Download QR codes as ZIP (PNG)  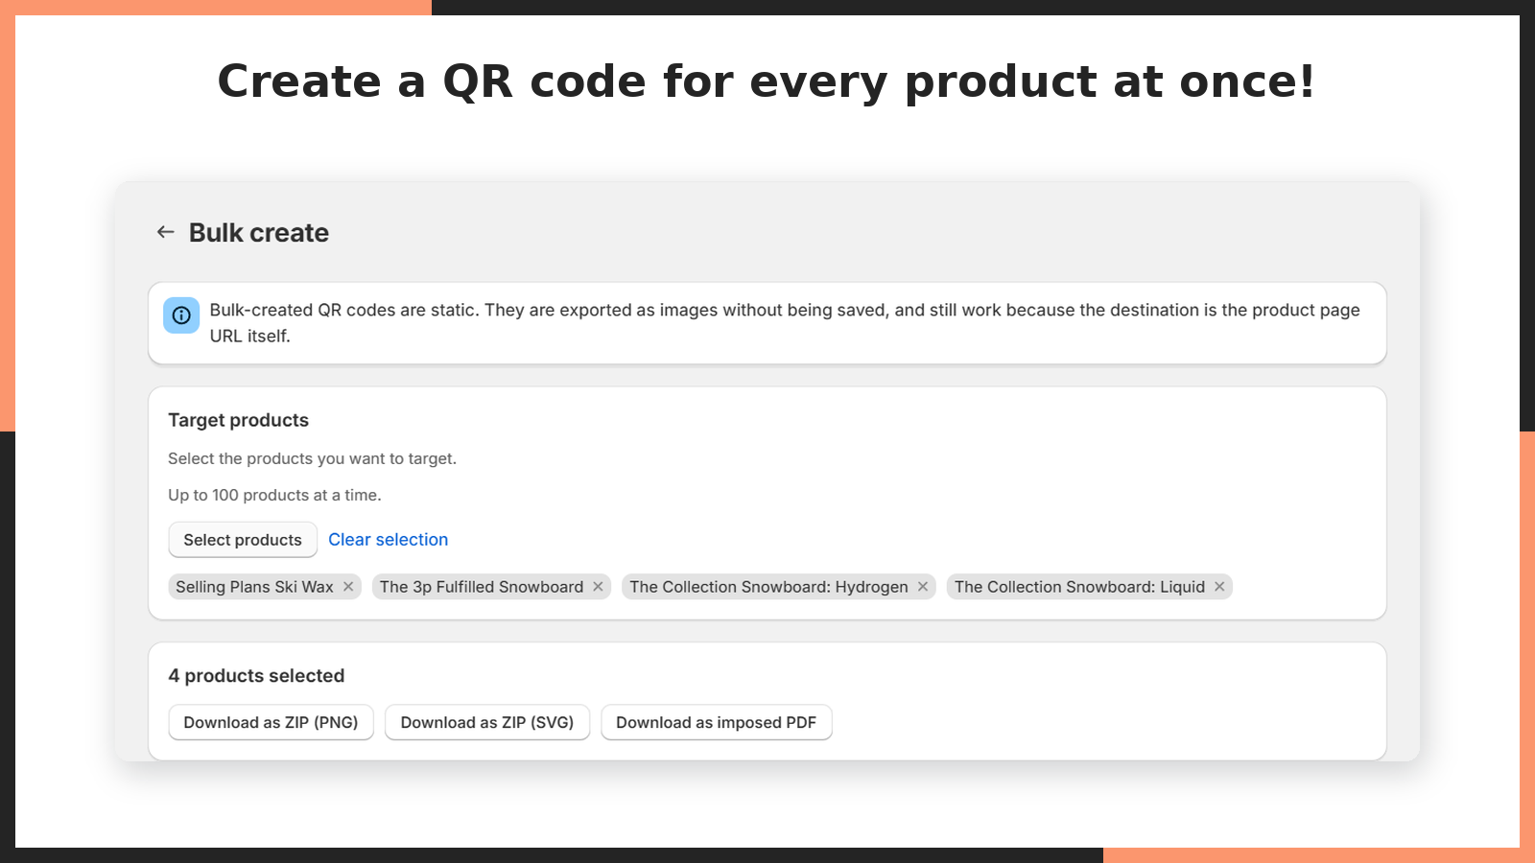[271, 723]
